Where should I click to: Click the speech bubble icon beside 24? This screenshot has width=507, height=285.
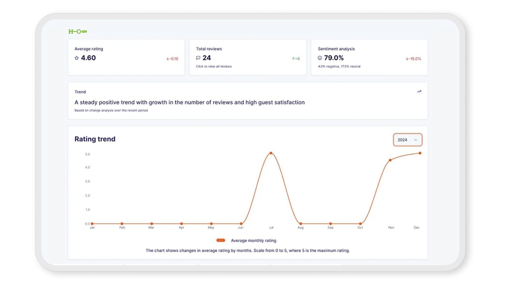click(198, 58)
